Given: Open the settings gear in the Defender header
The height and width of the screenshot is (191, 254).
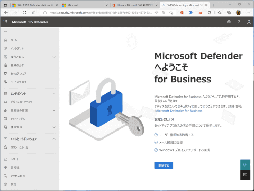Looking at the screenshot, I should [x=229, y=22].
